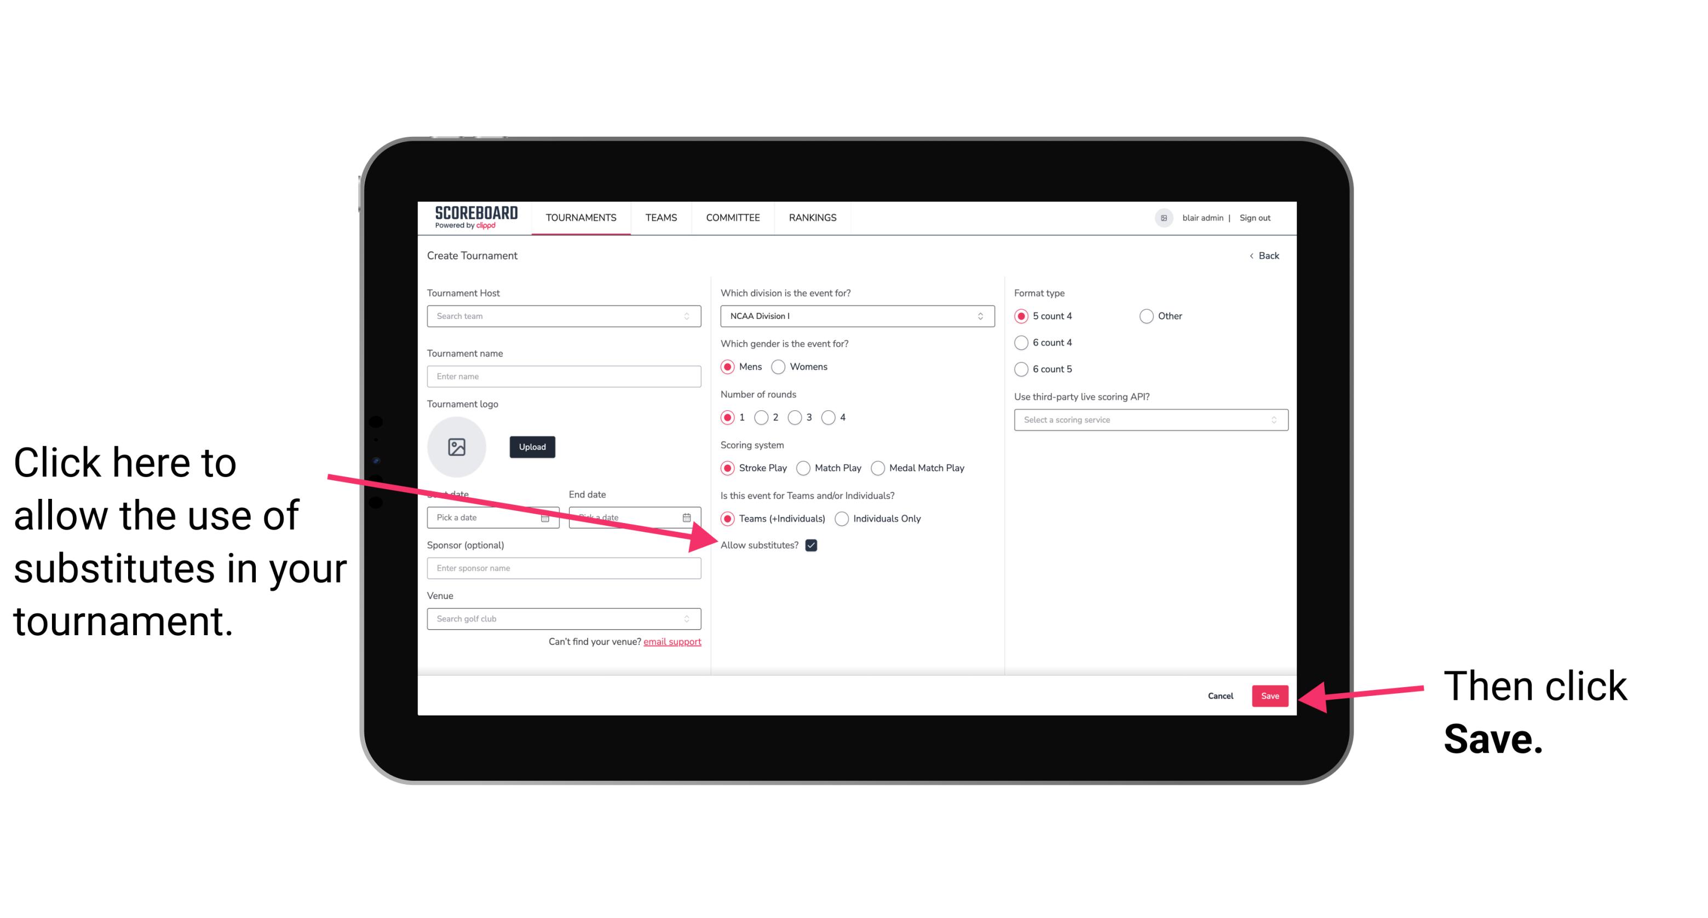Navigate to the TEAMS tab
The image size is (1708, 918).
[662, 217]
